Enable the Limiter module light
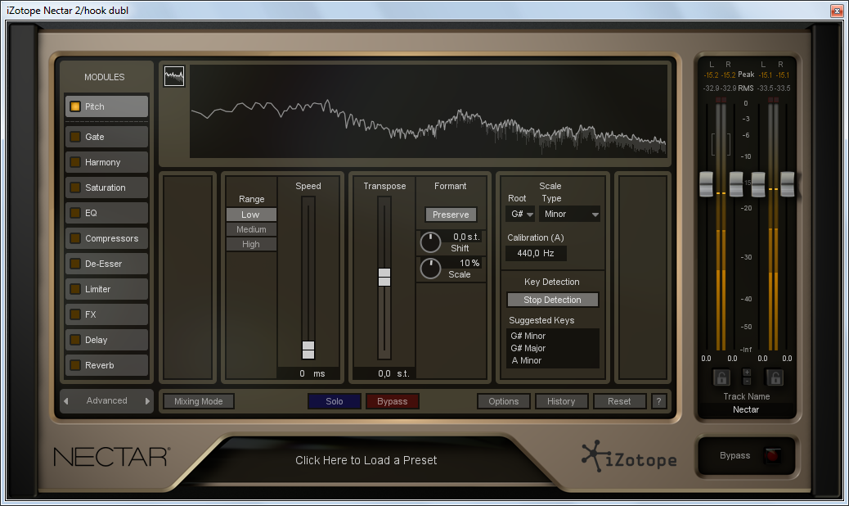This screenshot has height=506, width=849. click(x=75, y=289)
